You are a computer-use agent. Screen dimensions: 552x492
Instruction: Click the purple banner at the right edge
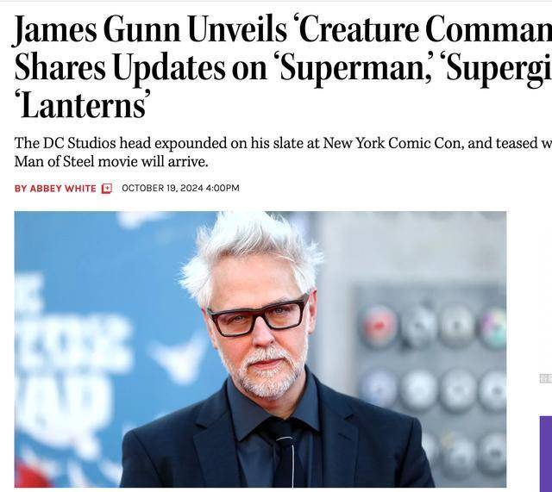[546, 453]
